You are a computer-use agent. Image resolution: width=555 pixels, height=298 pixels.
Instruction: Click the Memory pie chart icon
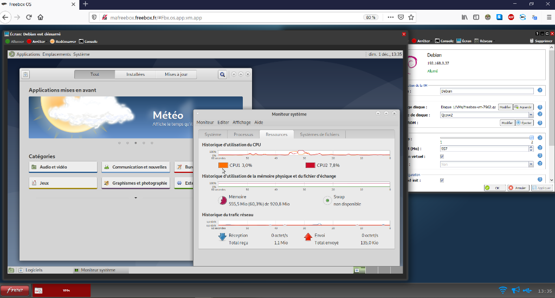point(222,200)
